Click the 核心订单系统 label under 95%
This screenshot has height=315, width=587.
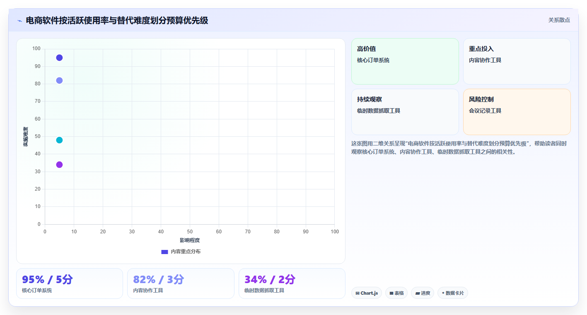tap(37, 291)
